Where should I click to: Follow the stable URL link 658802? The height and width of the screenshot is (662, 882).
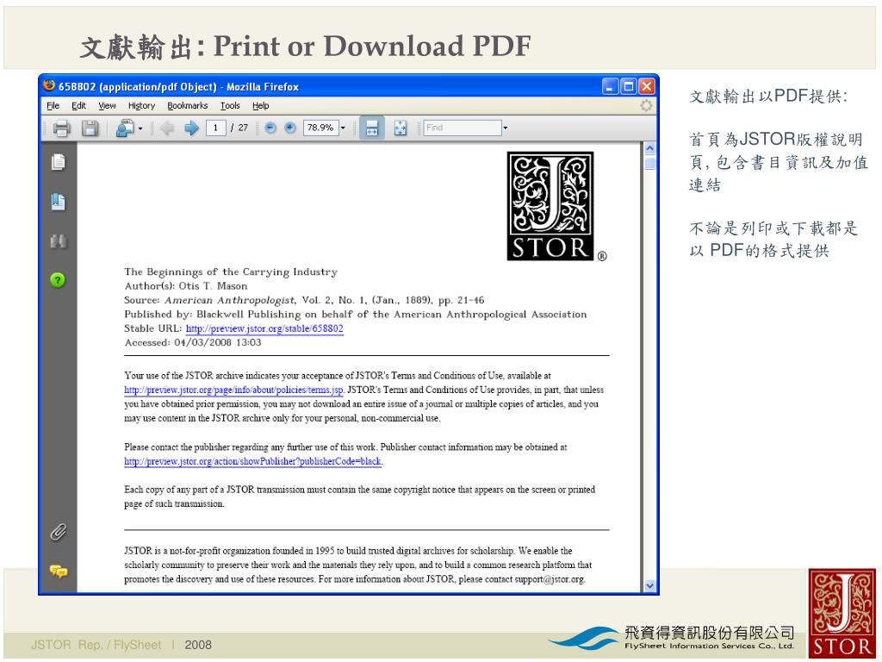pos(264,328)
